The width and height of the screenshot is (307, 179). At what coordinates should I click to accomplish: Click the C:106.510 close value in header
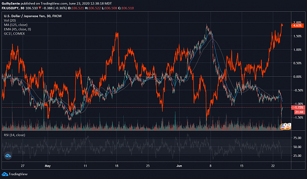(x=126, y=8)
